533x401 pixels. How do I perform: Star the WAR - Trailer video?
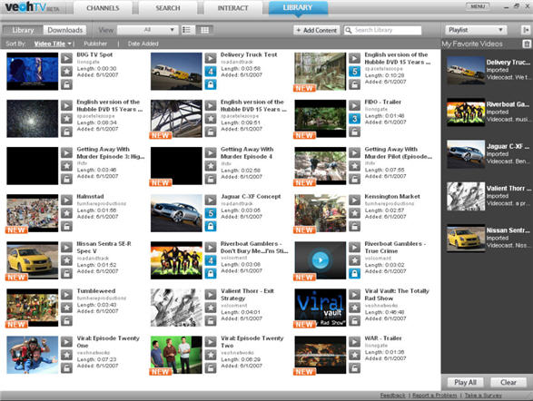[x=354, y=355]
